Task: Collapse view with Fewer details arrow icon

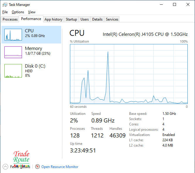Action: [5, 167]
